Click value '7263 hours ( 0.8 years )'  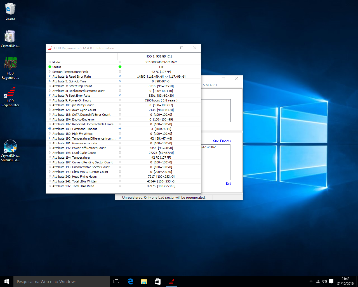[x=161, y=100]
